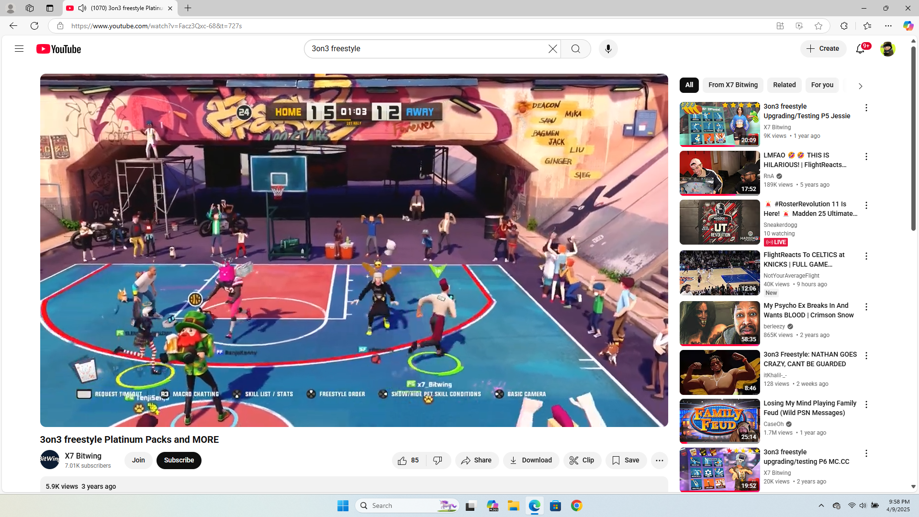This screenshot has height=517, width=919.
Task: Open File Explorer from the taskbar
Action: point(514,506)
